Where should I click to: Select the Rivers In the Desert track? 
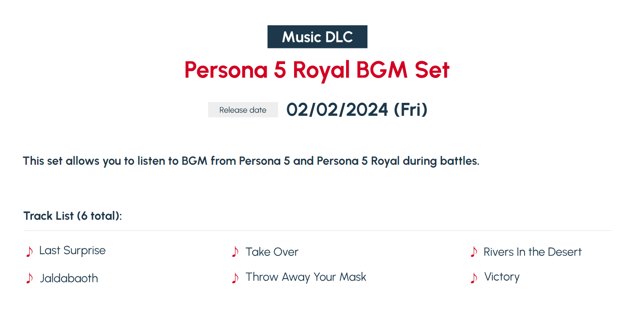[x=532, y=252]
